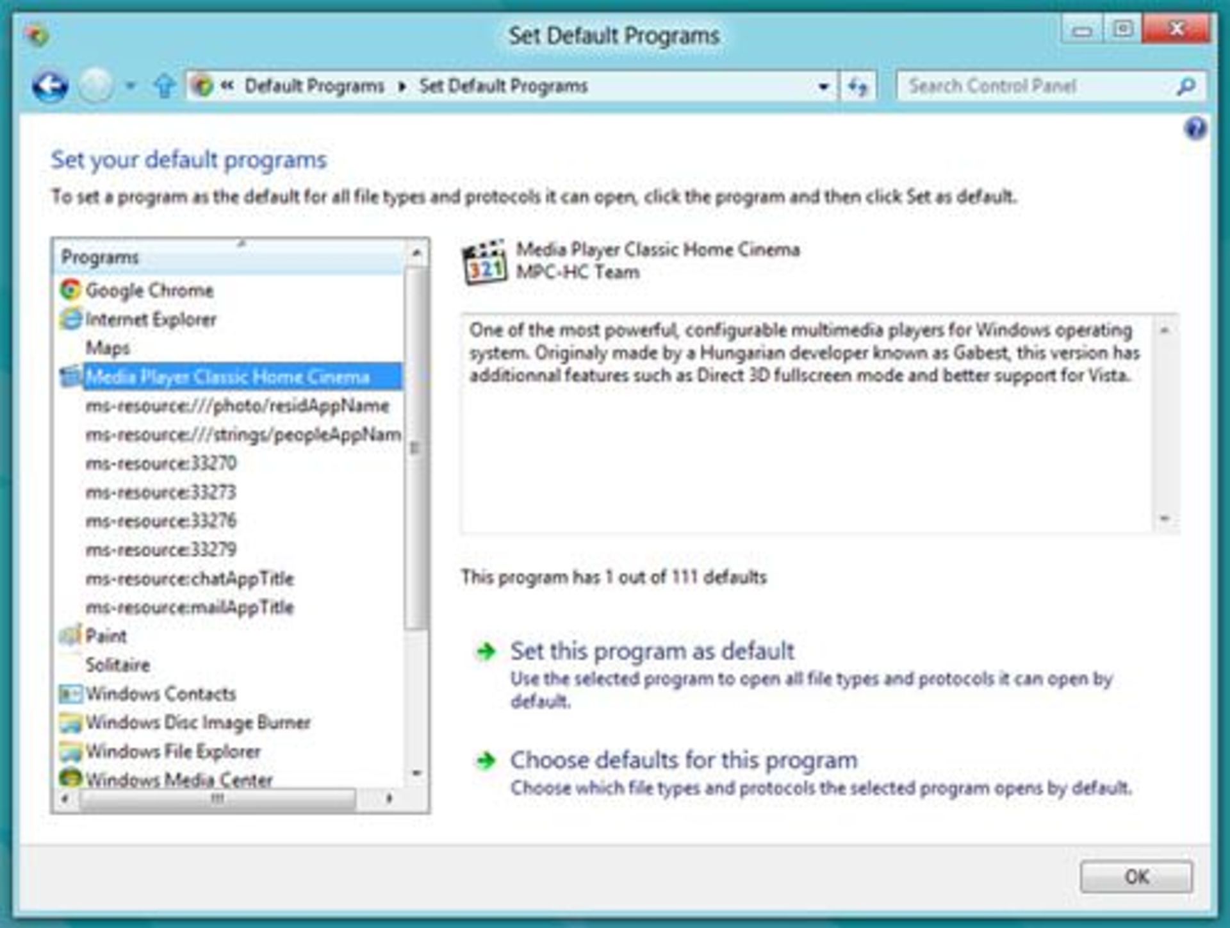
Task: Select the ms-resource:33270 entry
Action: click(161, 463)
